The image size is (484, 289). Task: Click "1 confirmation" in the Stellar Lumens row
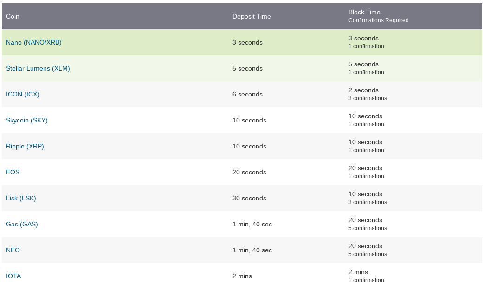[367, 72]
